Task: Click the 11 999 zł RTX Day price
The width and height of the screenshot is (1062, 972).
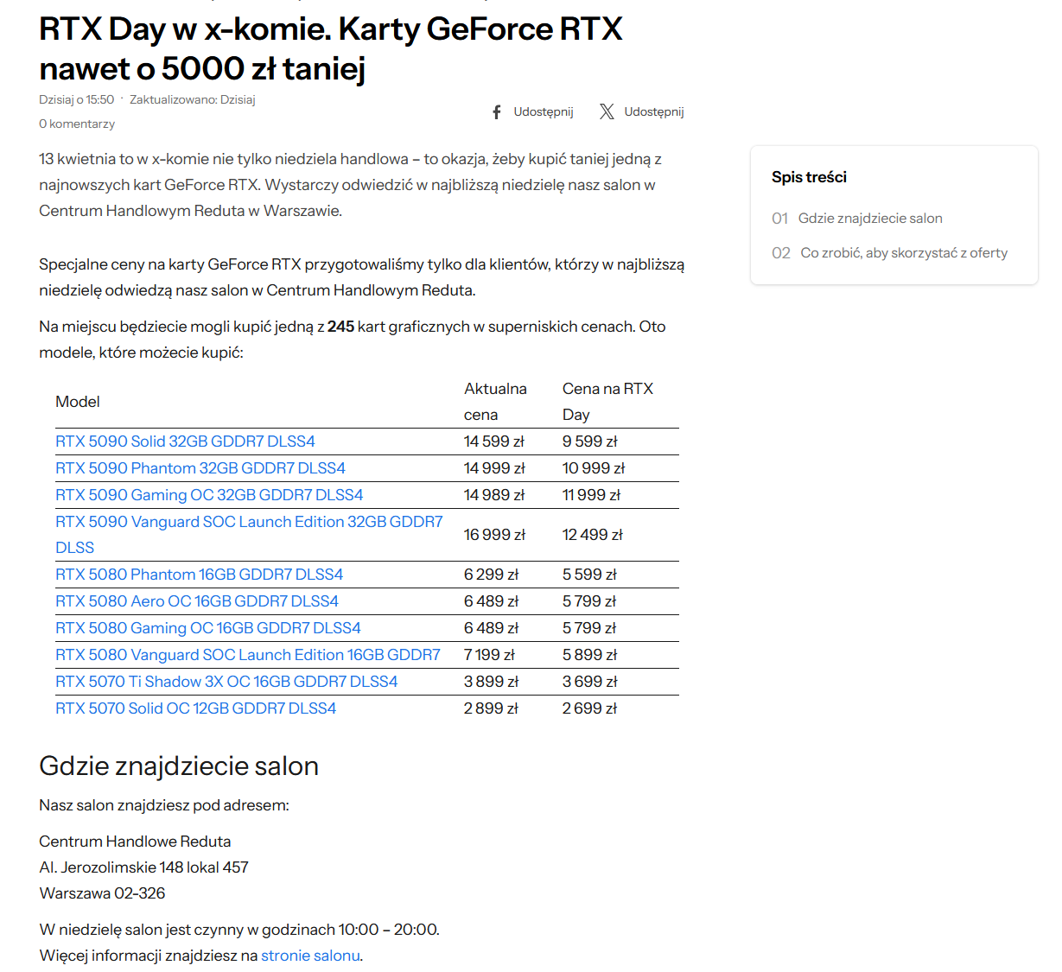Action: point(592,495)
